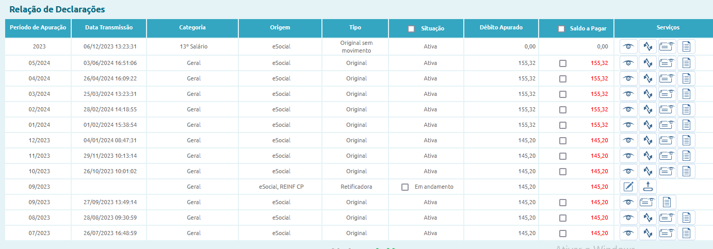Click the zigzag arrows icon for 04/2024

click(647, 78)
